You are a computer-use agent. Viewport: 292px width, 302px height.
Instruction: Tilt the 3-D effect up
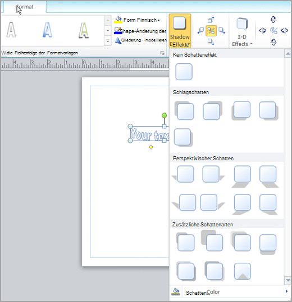(273, 20)
